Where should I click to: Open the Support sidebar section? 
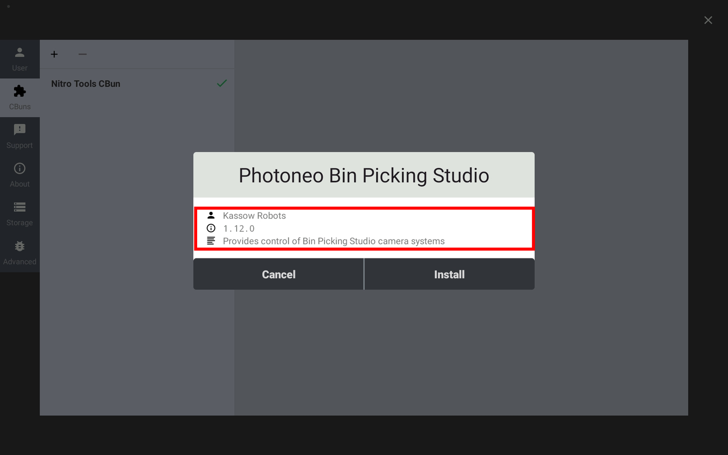[x=20, y=136]
